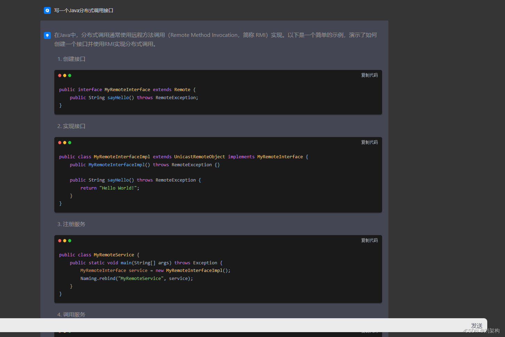The width and height of the screenshot is (505, 337).
Task: Copy code from the 实现接口 block
Action: [x=369, y=142]
